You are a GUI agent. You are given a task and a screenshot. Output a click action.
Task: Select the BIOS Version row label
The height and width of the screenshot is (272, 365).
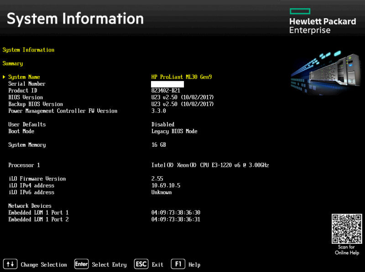coord(26,97)
